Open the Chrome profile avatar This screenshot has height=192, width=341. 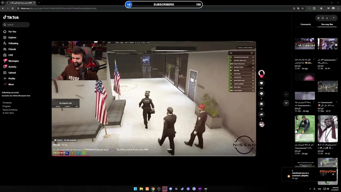point(333,8)
